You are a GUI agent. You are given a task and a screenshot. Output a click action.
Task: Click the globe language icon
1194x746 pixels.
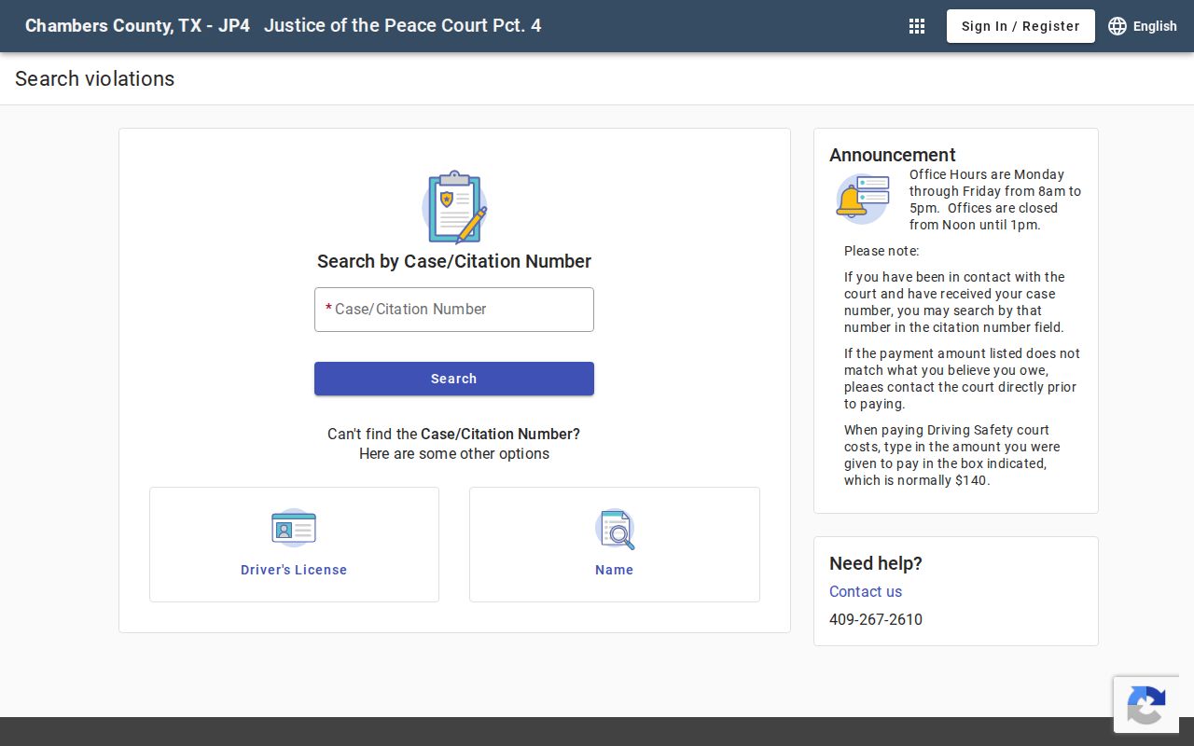[x=1118, y=26]
